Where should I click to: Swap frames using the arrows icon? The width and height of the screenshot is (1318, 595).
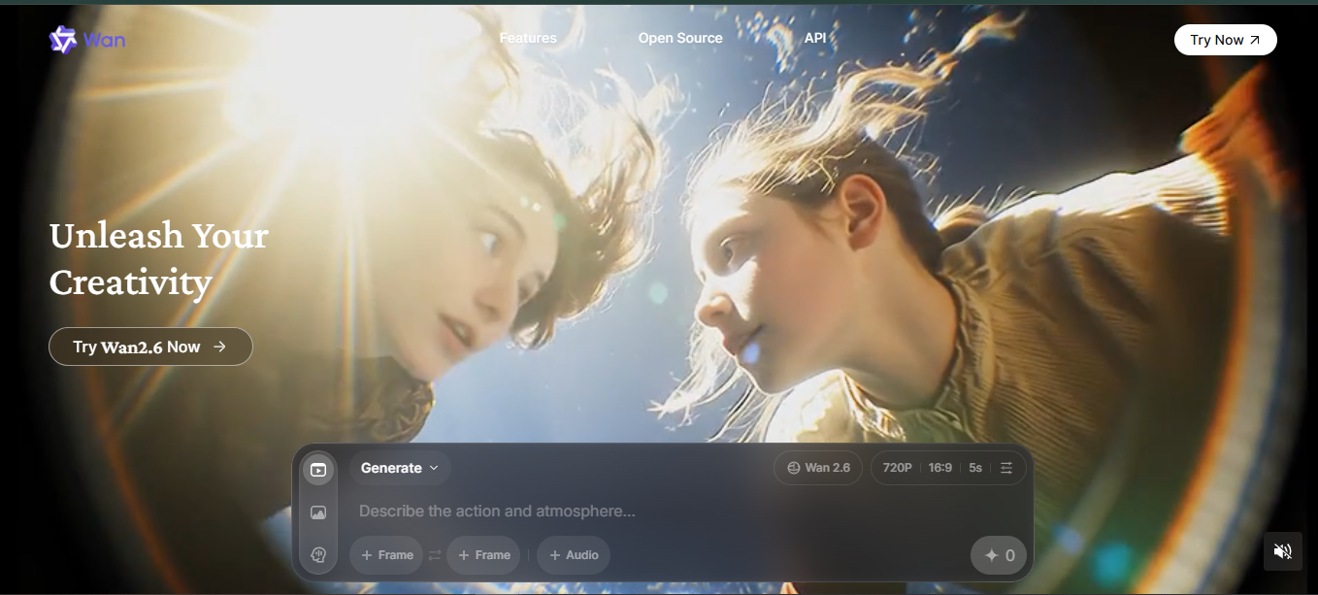pos(435,555)
